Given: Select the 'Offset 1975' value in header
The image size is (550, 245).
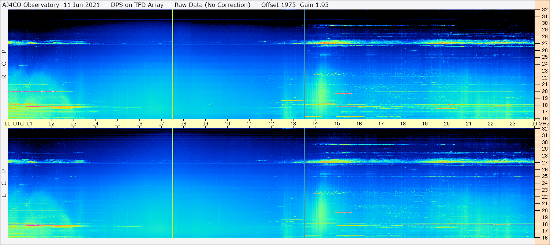Looking at the screenshot, I should pos(279,5).
